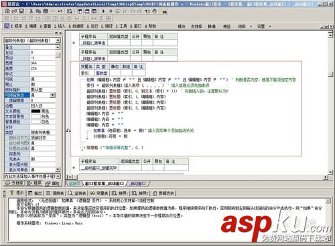Open the 搜寻1 search results tab

click(x=120, y=193)
